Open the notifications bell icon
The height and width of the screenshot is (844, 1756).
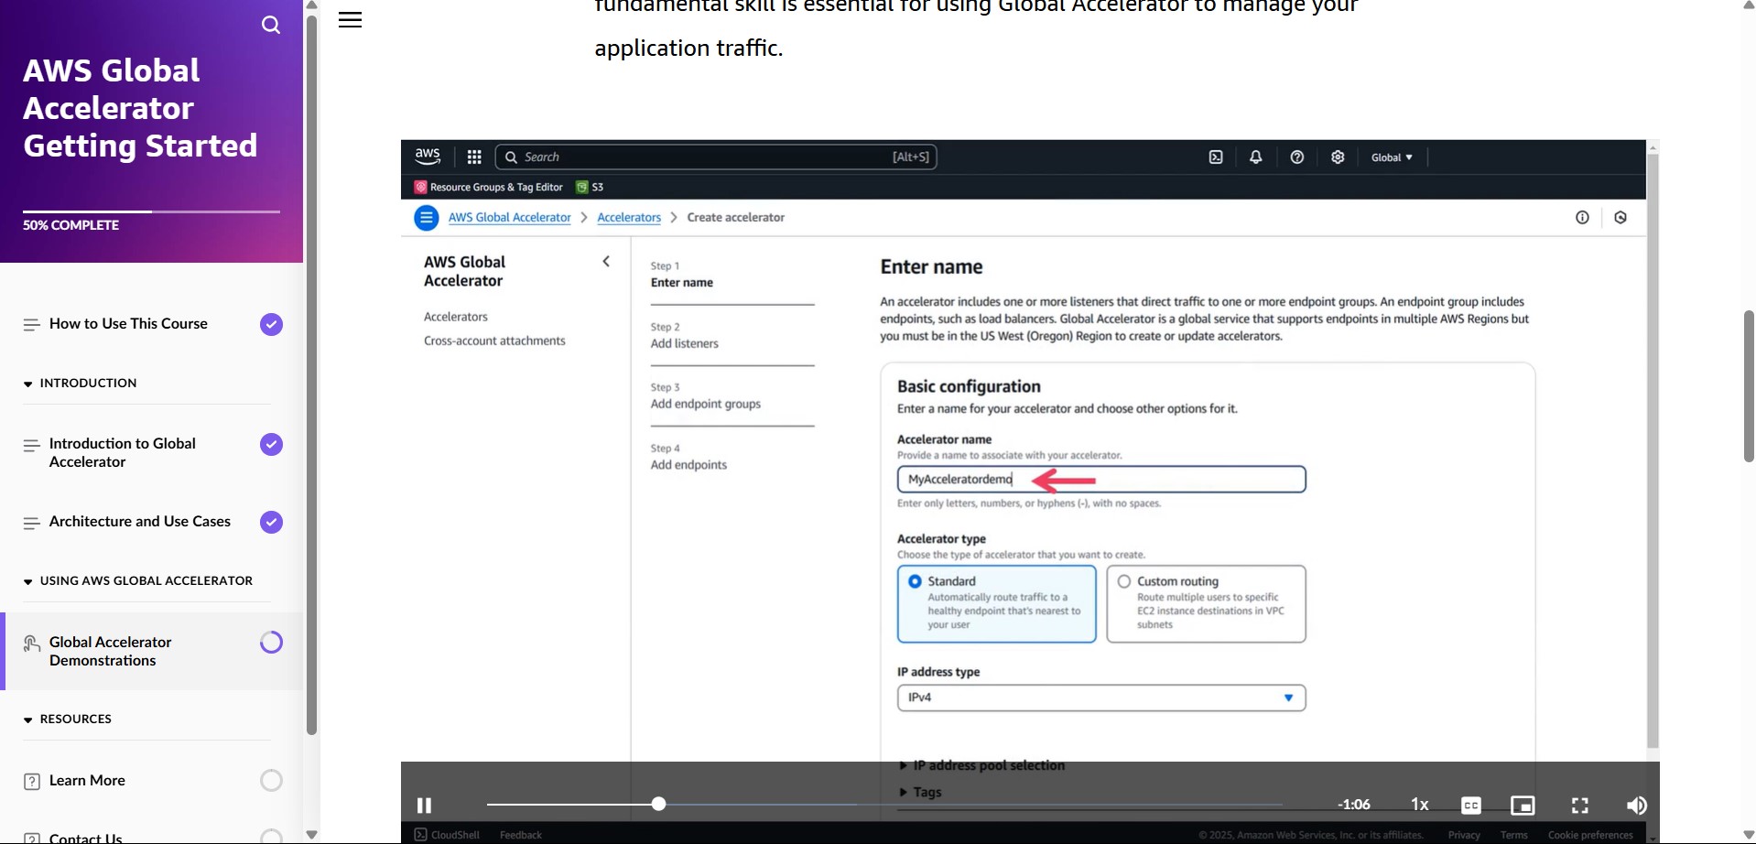tap(1256, 157)
